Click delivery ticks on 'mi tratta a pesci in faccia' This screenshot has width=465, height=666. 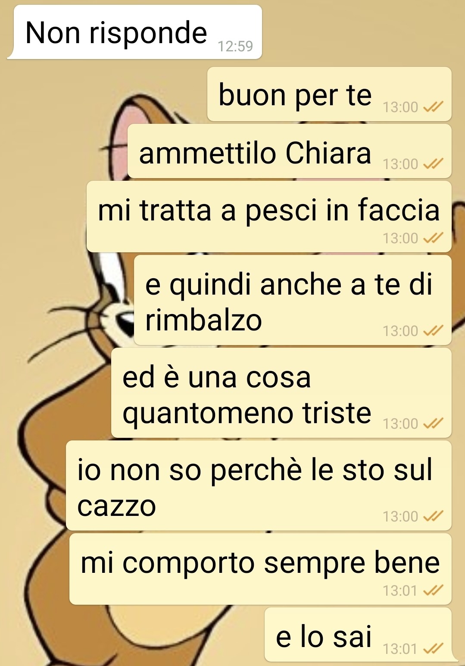(433, 238)
